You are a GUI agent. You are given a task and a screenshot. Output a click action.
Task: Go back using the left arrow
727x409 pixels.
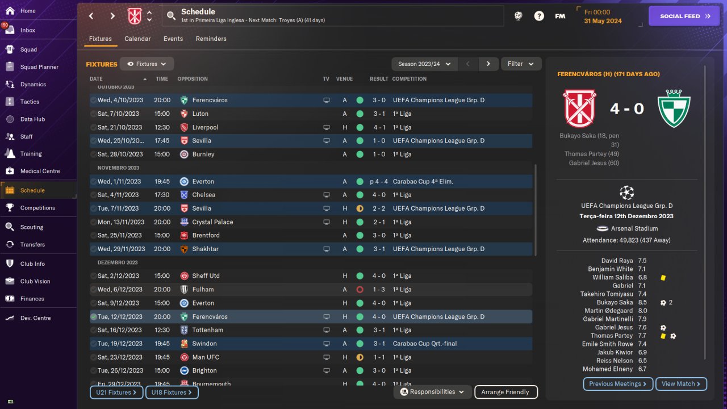(x=91, y=16)
